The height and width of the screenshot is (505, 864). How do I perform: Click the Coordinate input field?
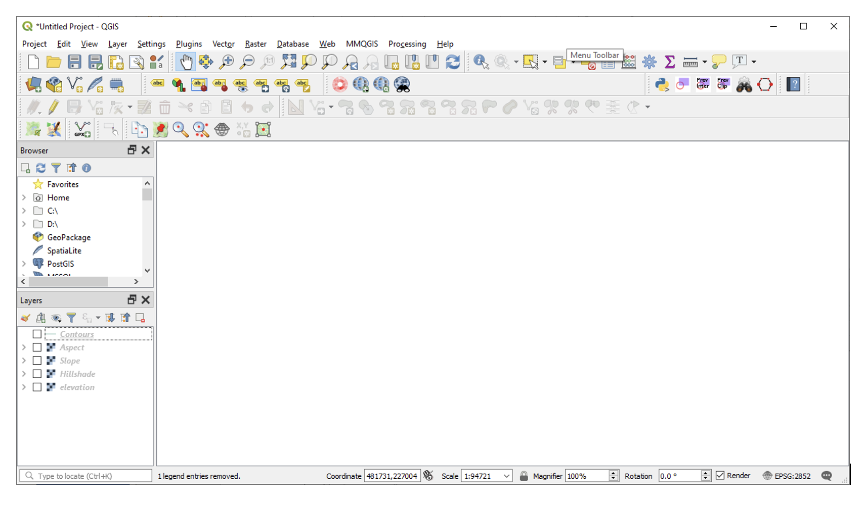pyautogui.click(x=392, y=476)
